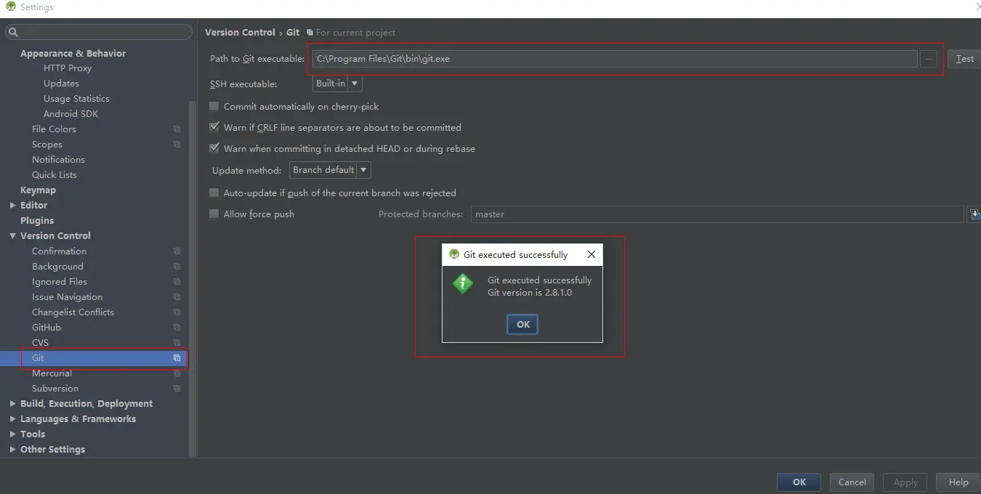Open the Mercurial settings page
This screenshot has height=494, width=981.
coord(52,373)
